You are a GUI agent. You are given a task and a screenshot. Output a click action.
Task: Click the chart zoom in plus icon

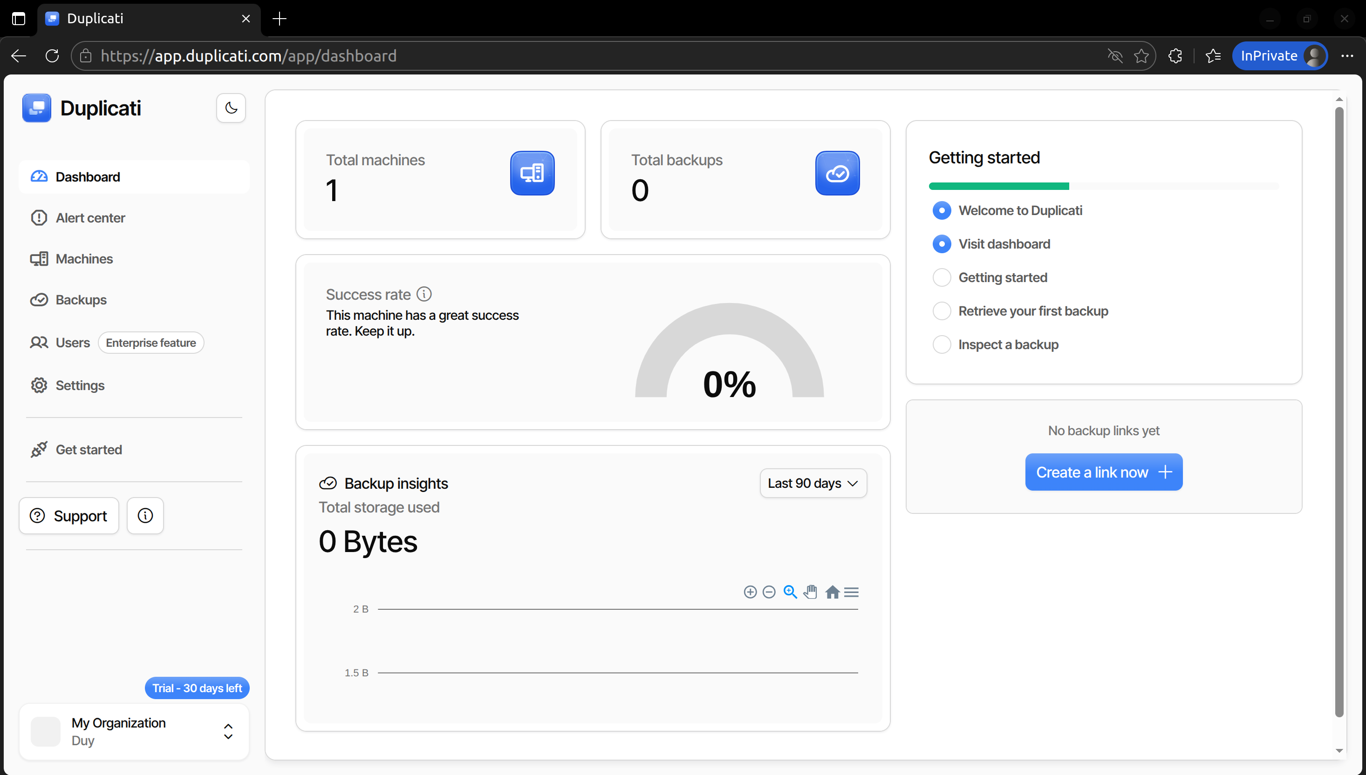(x=750, y=592)
